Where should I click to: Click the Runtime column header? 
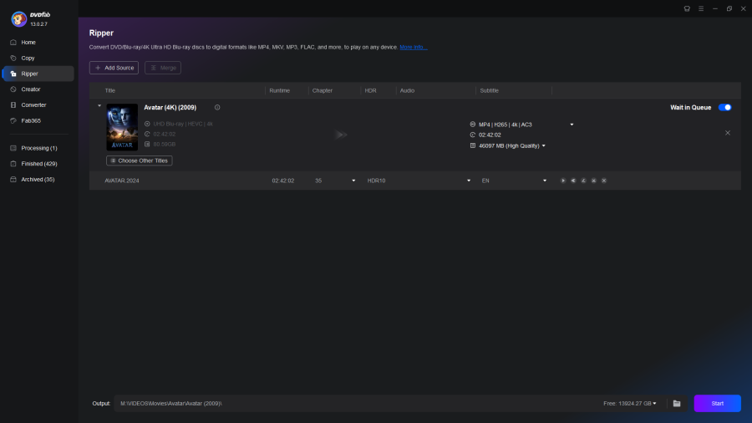click(x=280, y=90)
